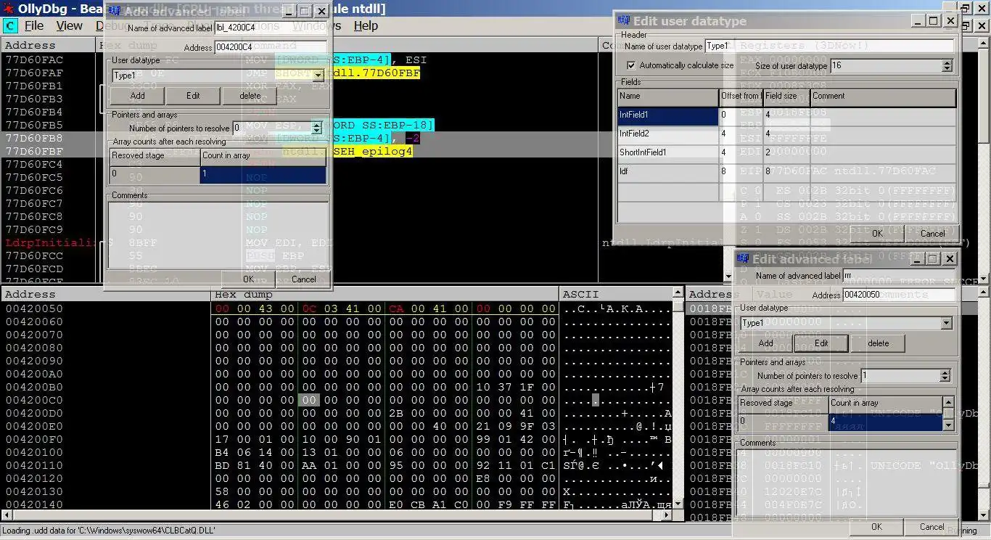Open the Help menu
The height and width of the screenshot is (540, 991).
coord(366,25)
